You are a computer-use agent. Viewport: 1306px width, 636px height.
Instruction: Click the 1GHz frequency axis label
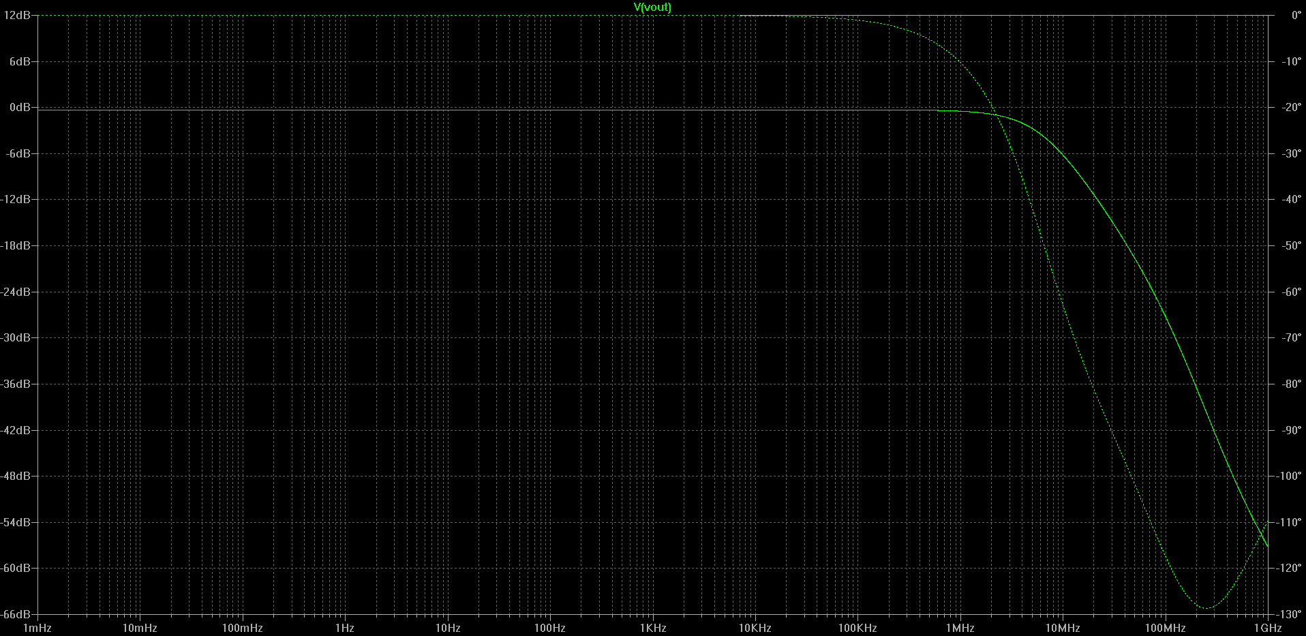pos(1267,628)
